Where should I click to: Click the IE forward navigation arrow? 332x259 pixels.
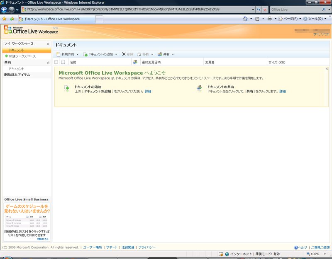click(x=11, y=10)
